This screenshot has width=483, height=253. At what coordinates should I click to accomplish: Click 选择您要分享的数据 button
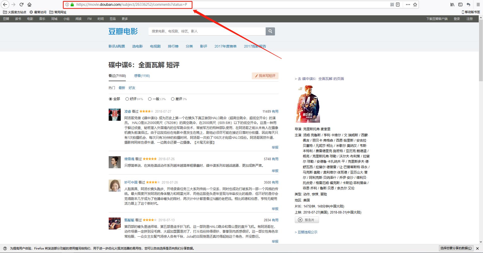tap(456, 248)
